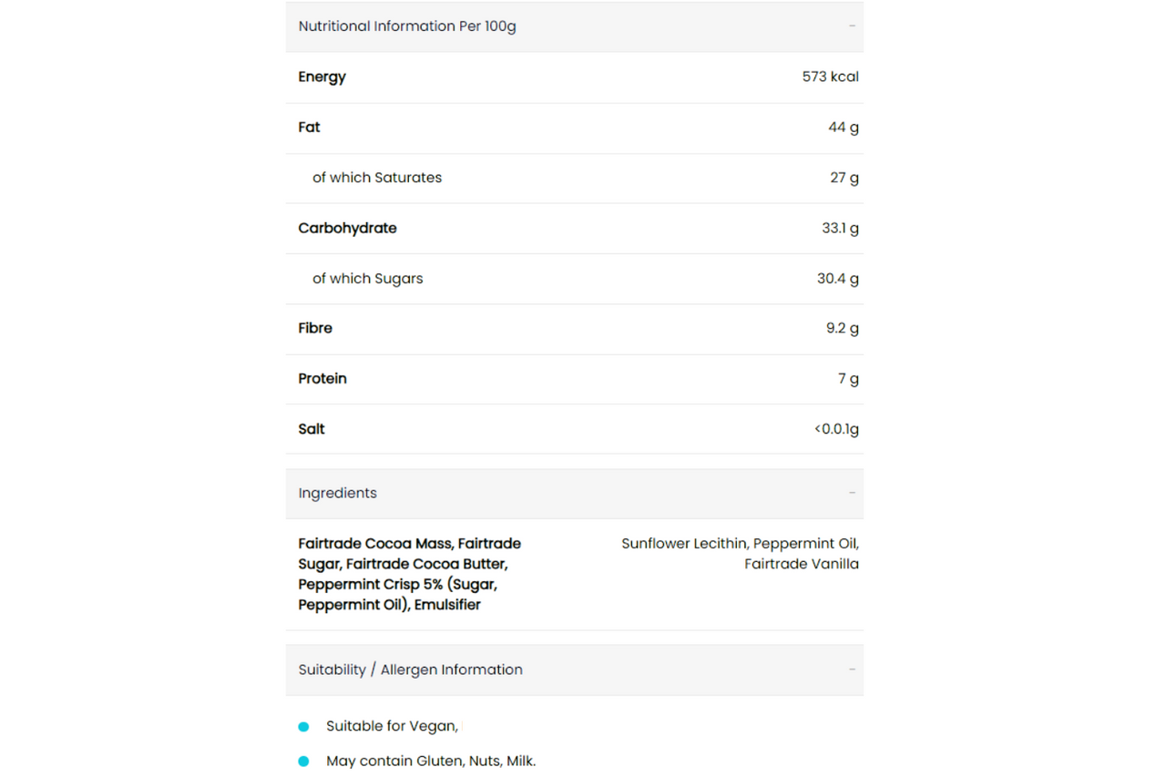The width and height of the screenshot is (1166, 777).
Task: Collapse the Ingredients section header
Action: coord(575,494)
